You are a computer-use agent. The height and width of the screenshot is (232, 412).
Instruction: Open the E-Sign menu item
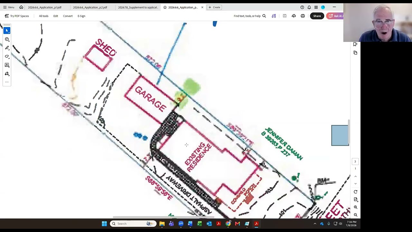(x=81, y=16)
